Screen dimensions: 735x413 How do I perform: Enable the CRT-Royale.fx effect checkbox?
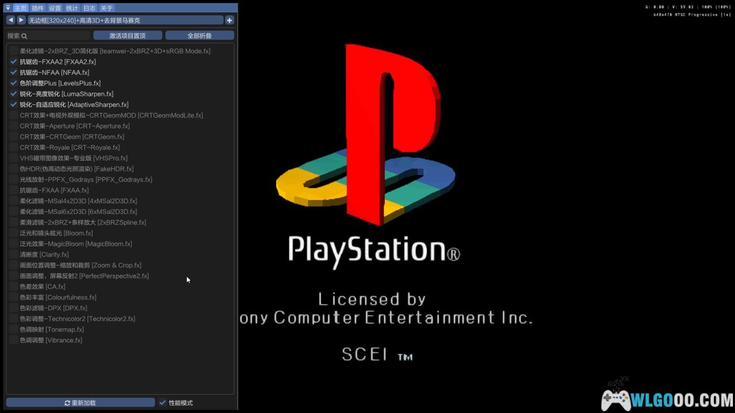point(14,147)
